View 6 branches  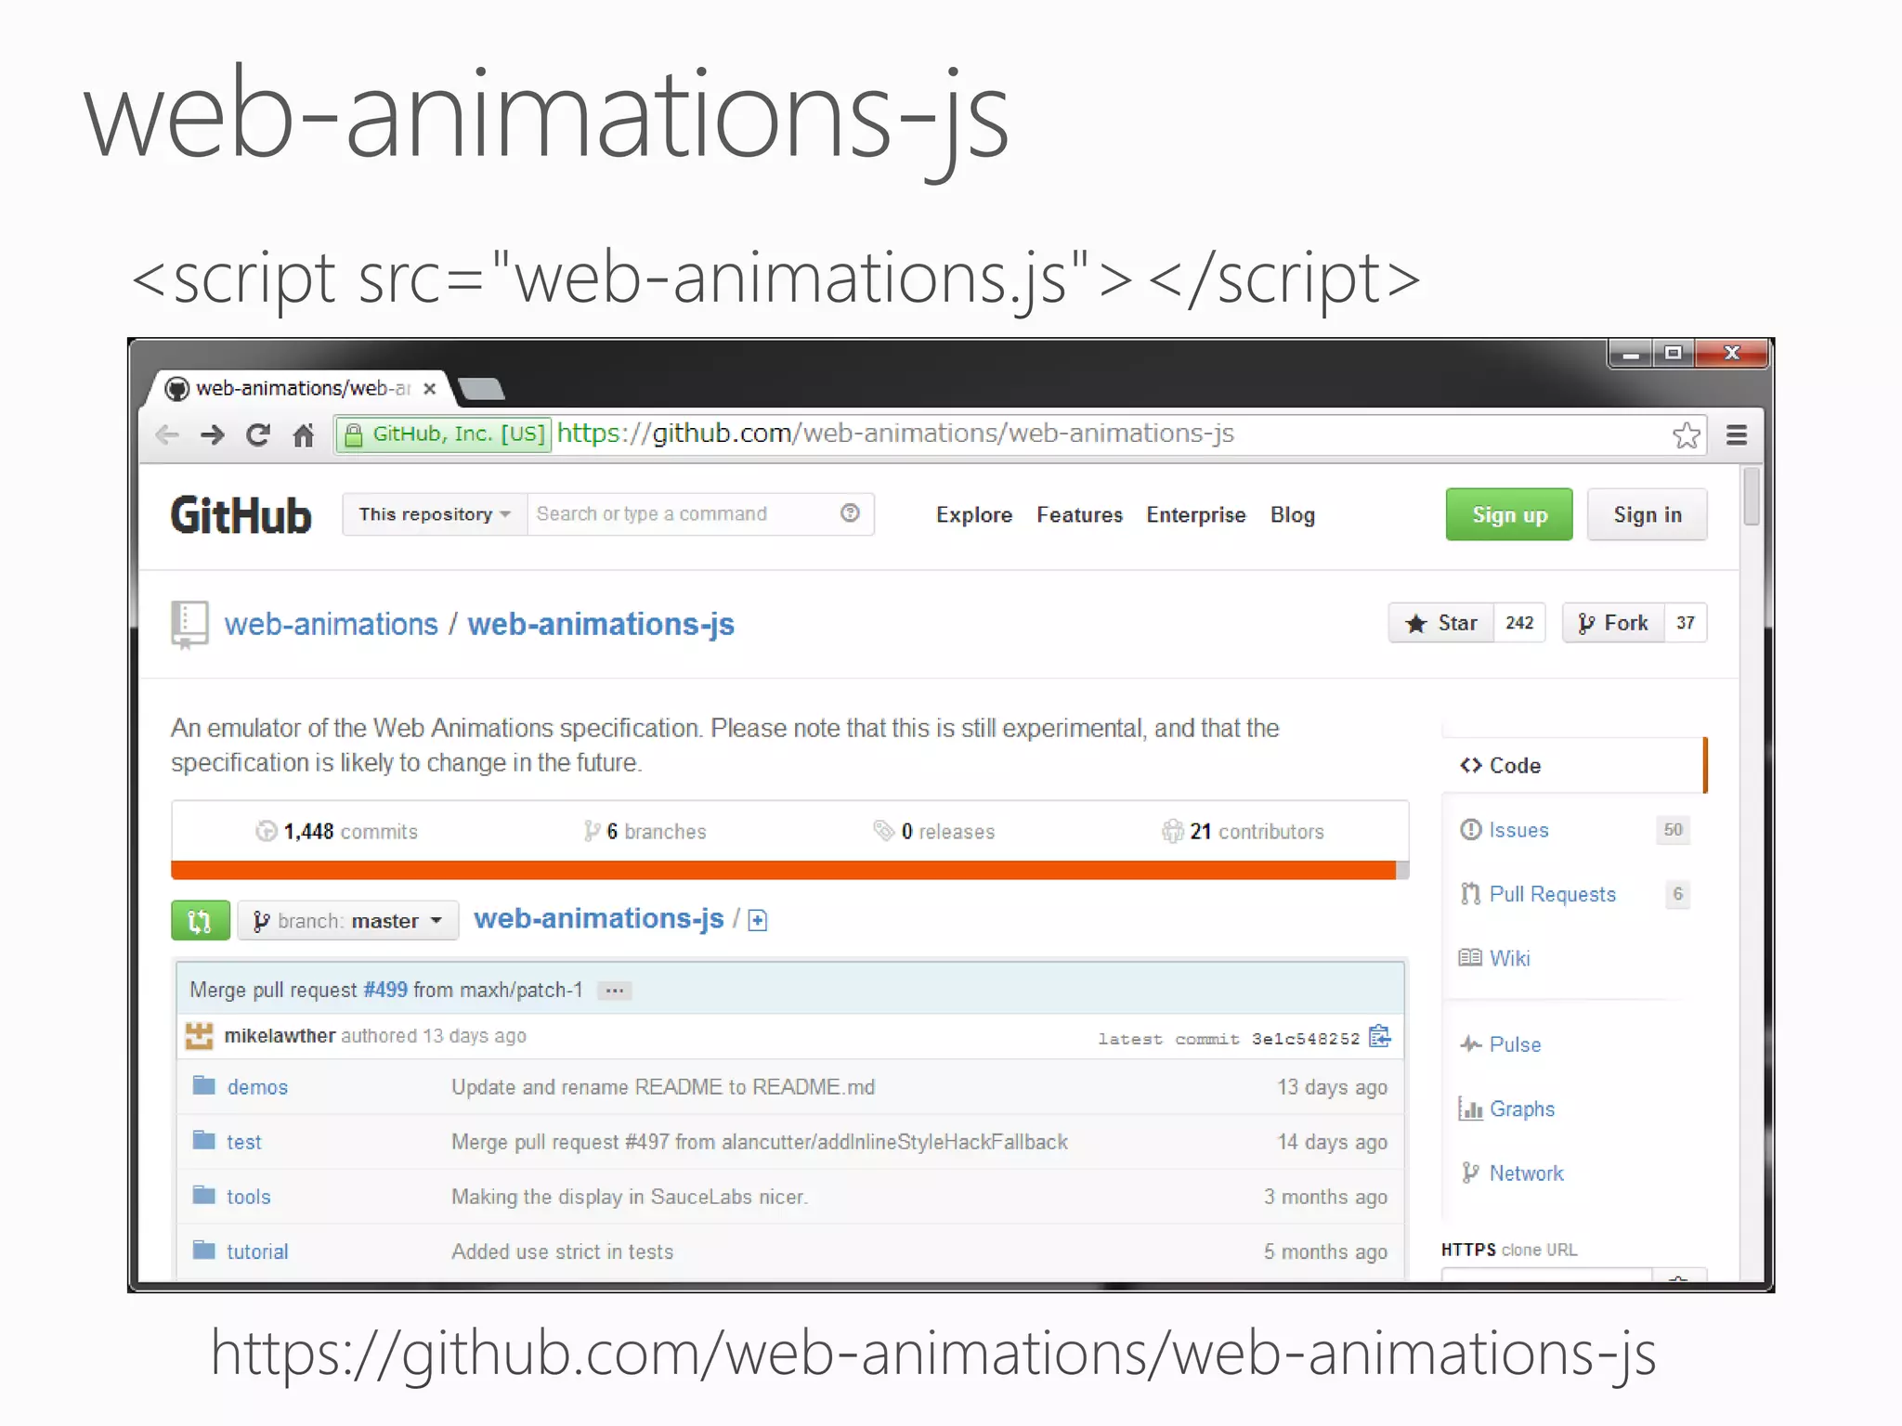point(645,832)
